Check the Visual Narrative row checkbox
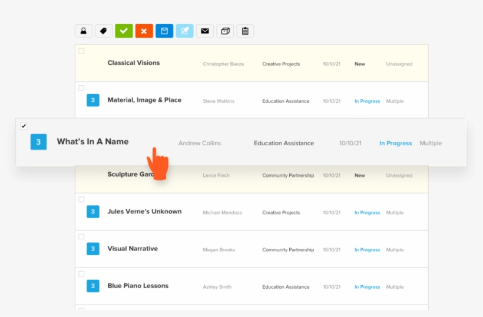The image size is (483, 317). 81,236
